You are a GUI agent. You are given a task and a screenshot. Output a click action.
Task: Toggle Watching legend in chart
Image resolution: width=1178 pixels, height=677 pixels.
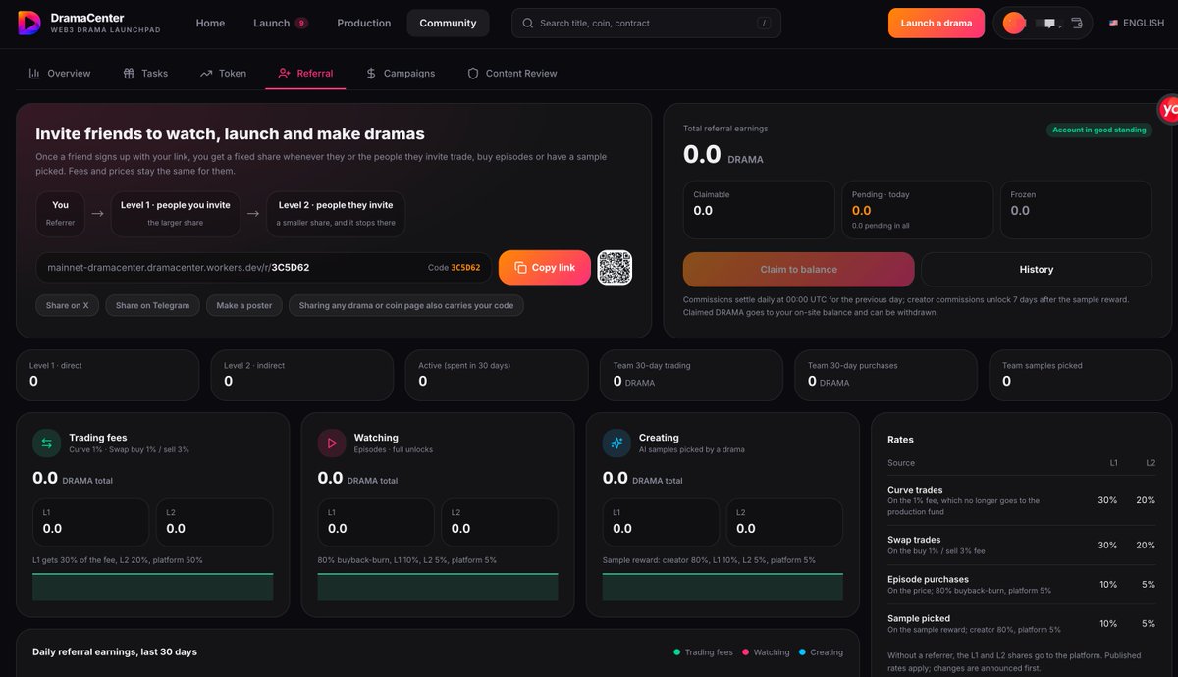(x=766, y=652)
